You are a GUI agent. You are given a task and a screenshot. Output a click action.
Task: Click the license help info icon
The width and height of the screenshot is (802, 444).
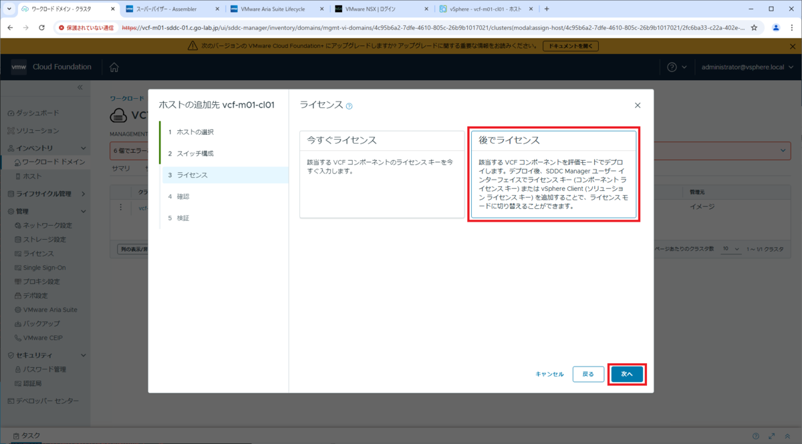(x=349, y=105)
